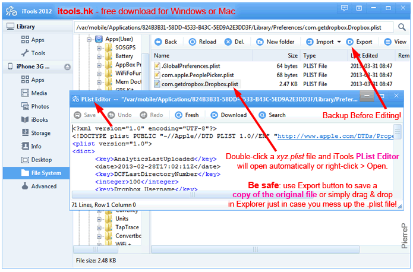
Task: Click the search magnifier icon
Action: tap(402, 27)
